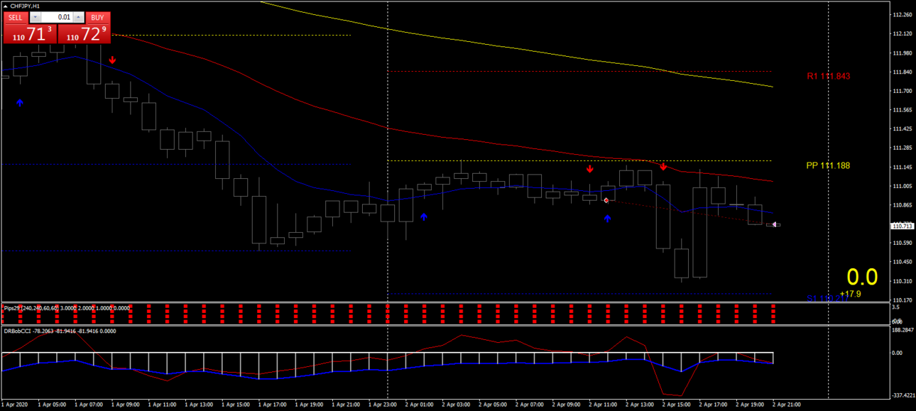Click the +17.9 pips value
The width and height of the screenshot is (916, 411).
[x=850, y=294]
